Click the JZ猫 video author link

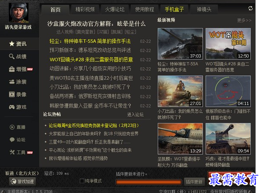point(103,32)
